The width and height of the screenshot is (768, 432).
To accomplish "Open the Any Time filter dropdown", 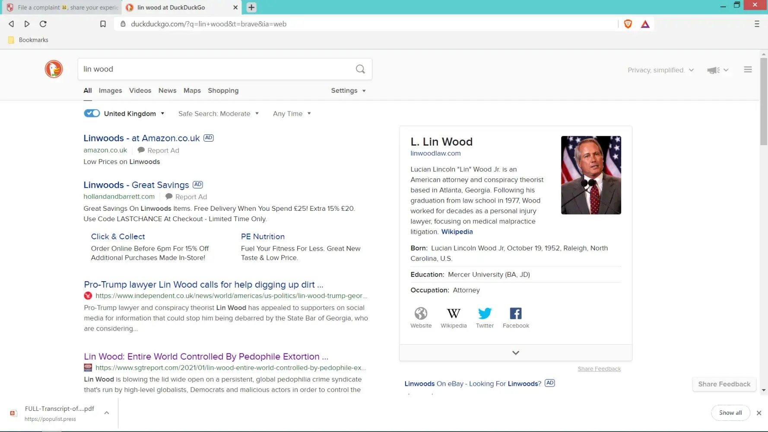I will point(292,114).
